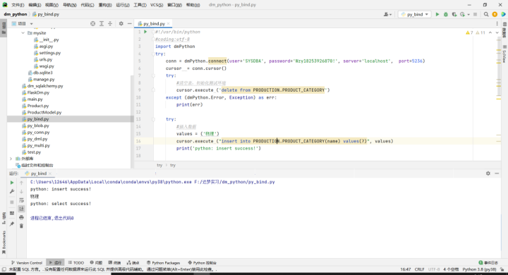Toggle scroll-to-end in run console

[x=21, y=209]
